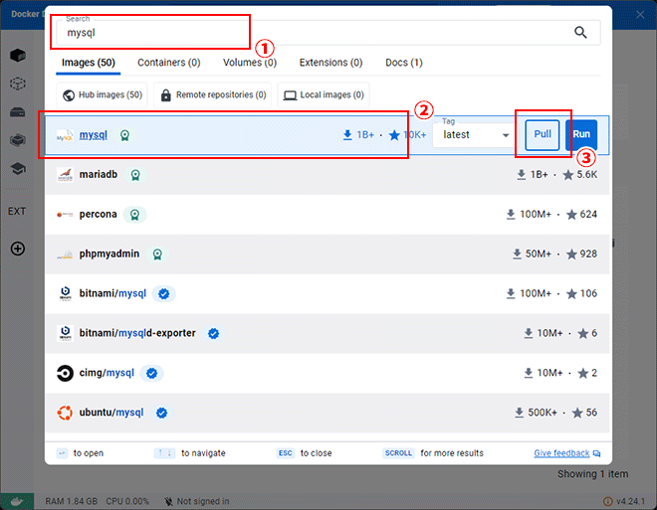Click the Docker whale status icon

(17, 501)
